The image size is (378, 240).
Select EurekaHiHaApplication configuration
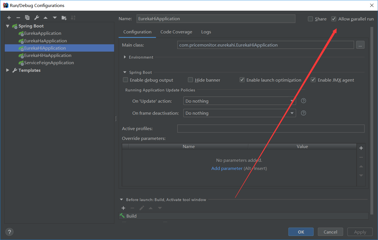[48, 55]
